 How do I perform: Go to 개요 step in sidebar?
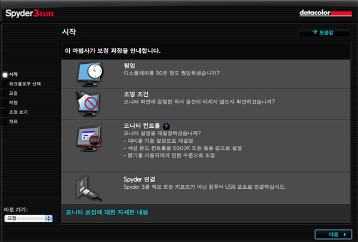tap(13, 121)
